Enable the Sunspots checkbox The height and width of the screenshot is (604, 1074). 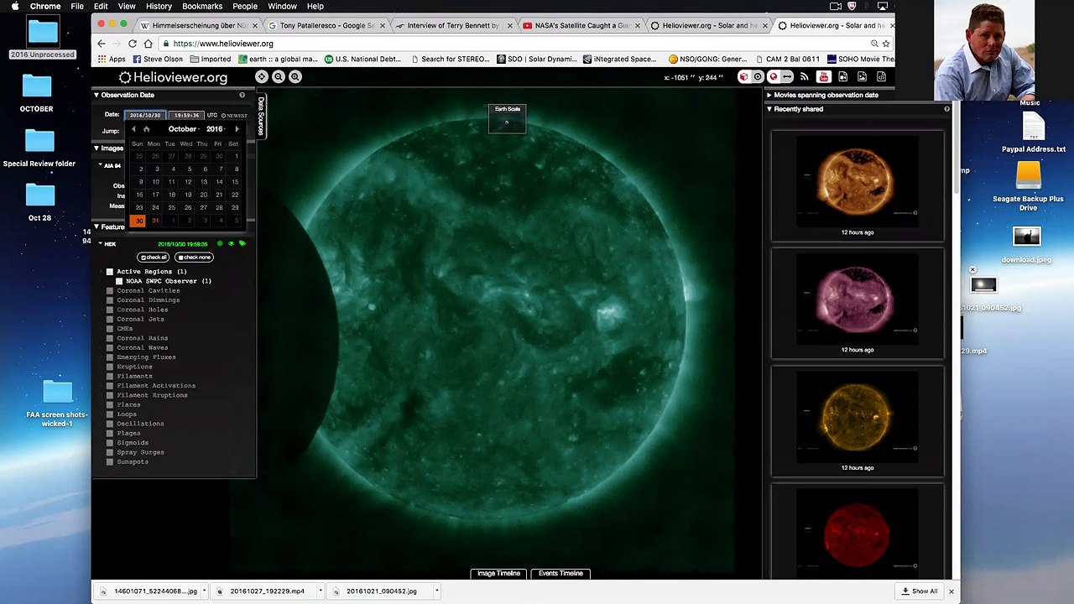(x=110, y=461)
